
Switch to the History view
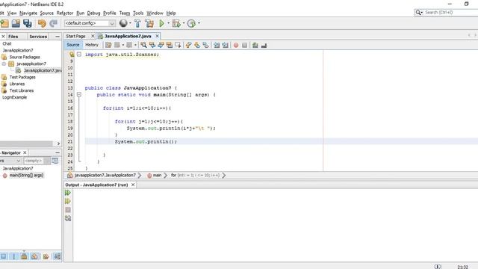[92, 45]
